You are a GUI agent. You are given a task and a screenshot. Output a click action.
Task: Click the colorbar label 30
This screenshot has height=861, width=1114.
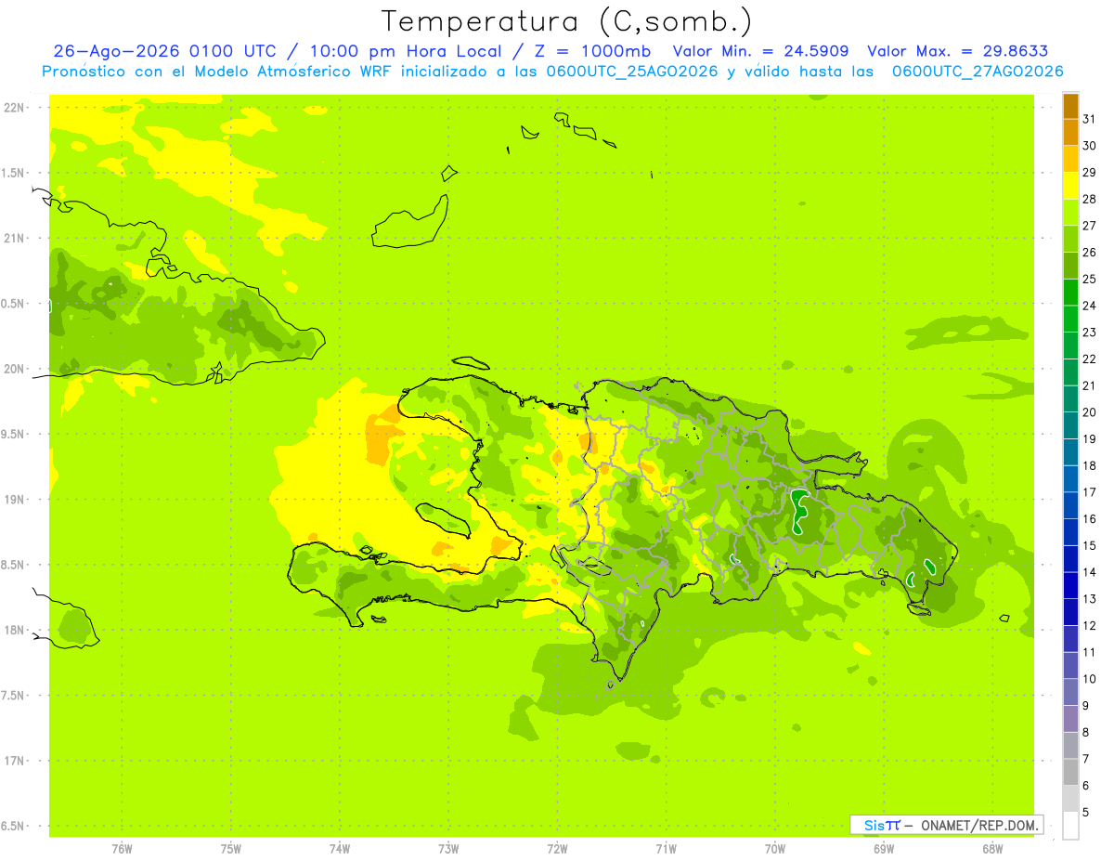[1089, 146]
